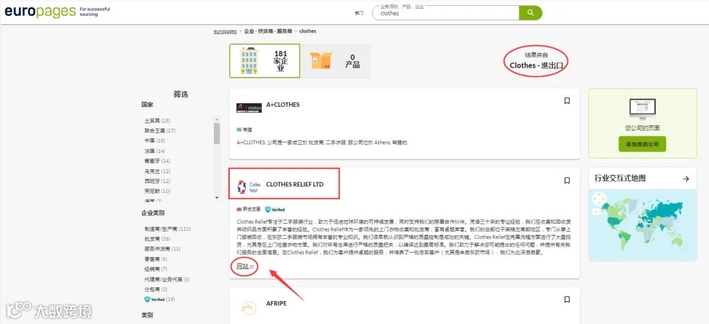
Task: Filter country by 联合王国 (27)
Action: [x=160, y=131]
